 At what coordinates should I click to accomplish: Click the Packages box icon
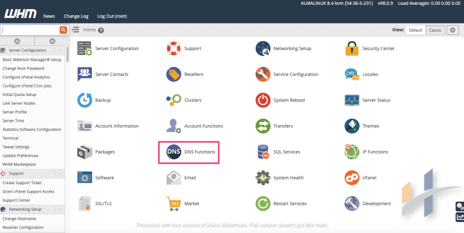85,152
